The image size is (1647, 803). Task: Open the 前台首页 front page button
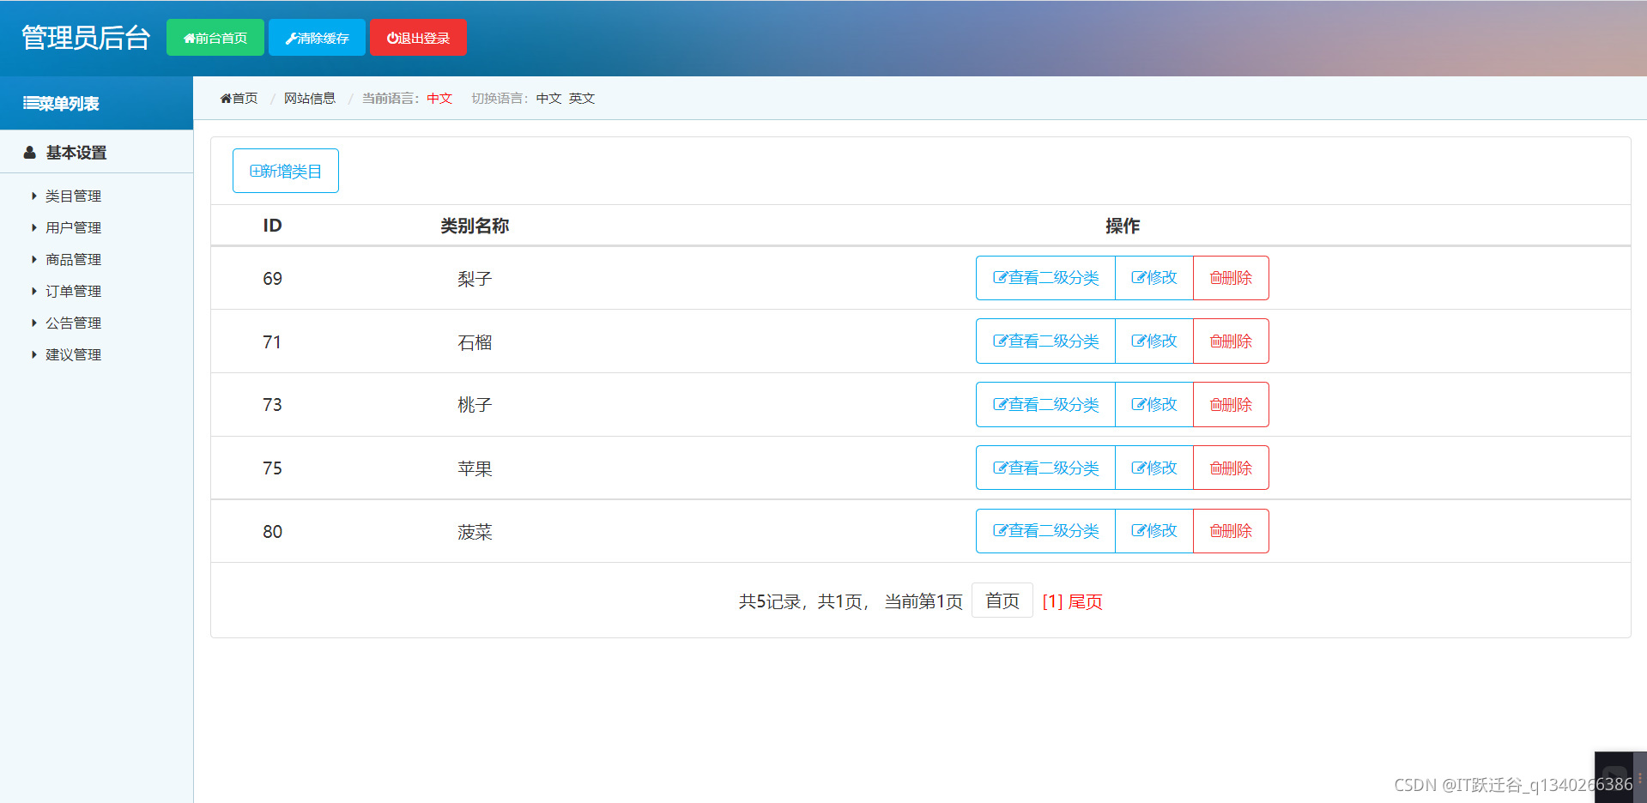(215, 38)
